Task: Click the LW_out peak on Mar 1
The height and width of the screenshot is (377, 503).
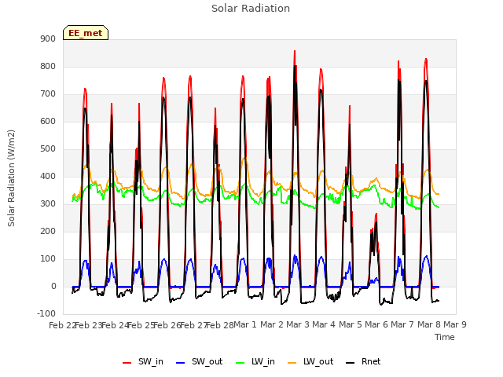Action: pos(244,158)
